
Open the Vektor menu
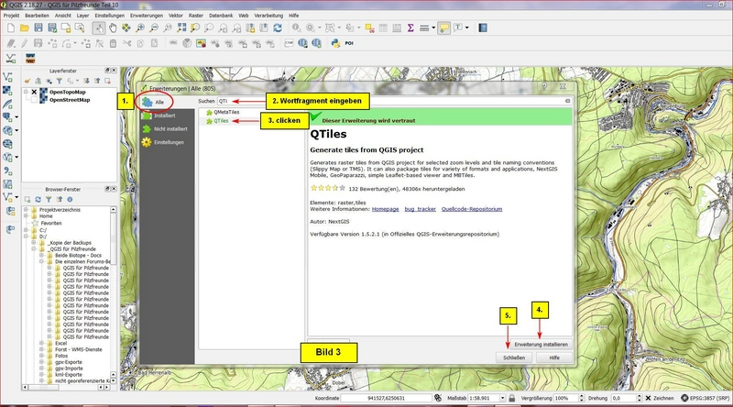pyautogui.click(x=176, y=16)
